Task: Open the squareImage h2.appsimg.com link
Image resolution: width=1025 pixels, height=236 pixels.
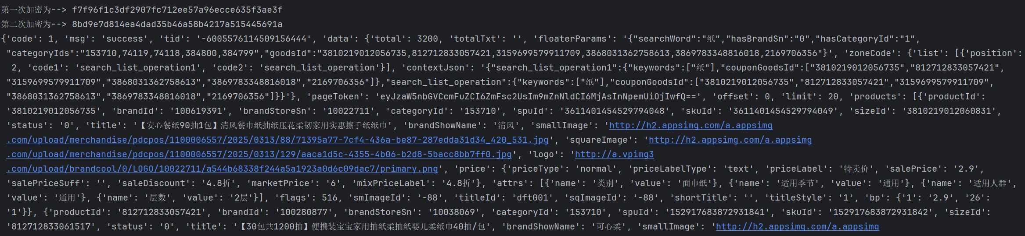Action: (730, 140)
